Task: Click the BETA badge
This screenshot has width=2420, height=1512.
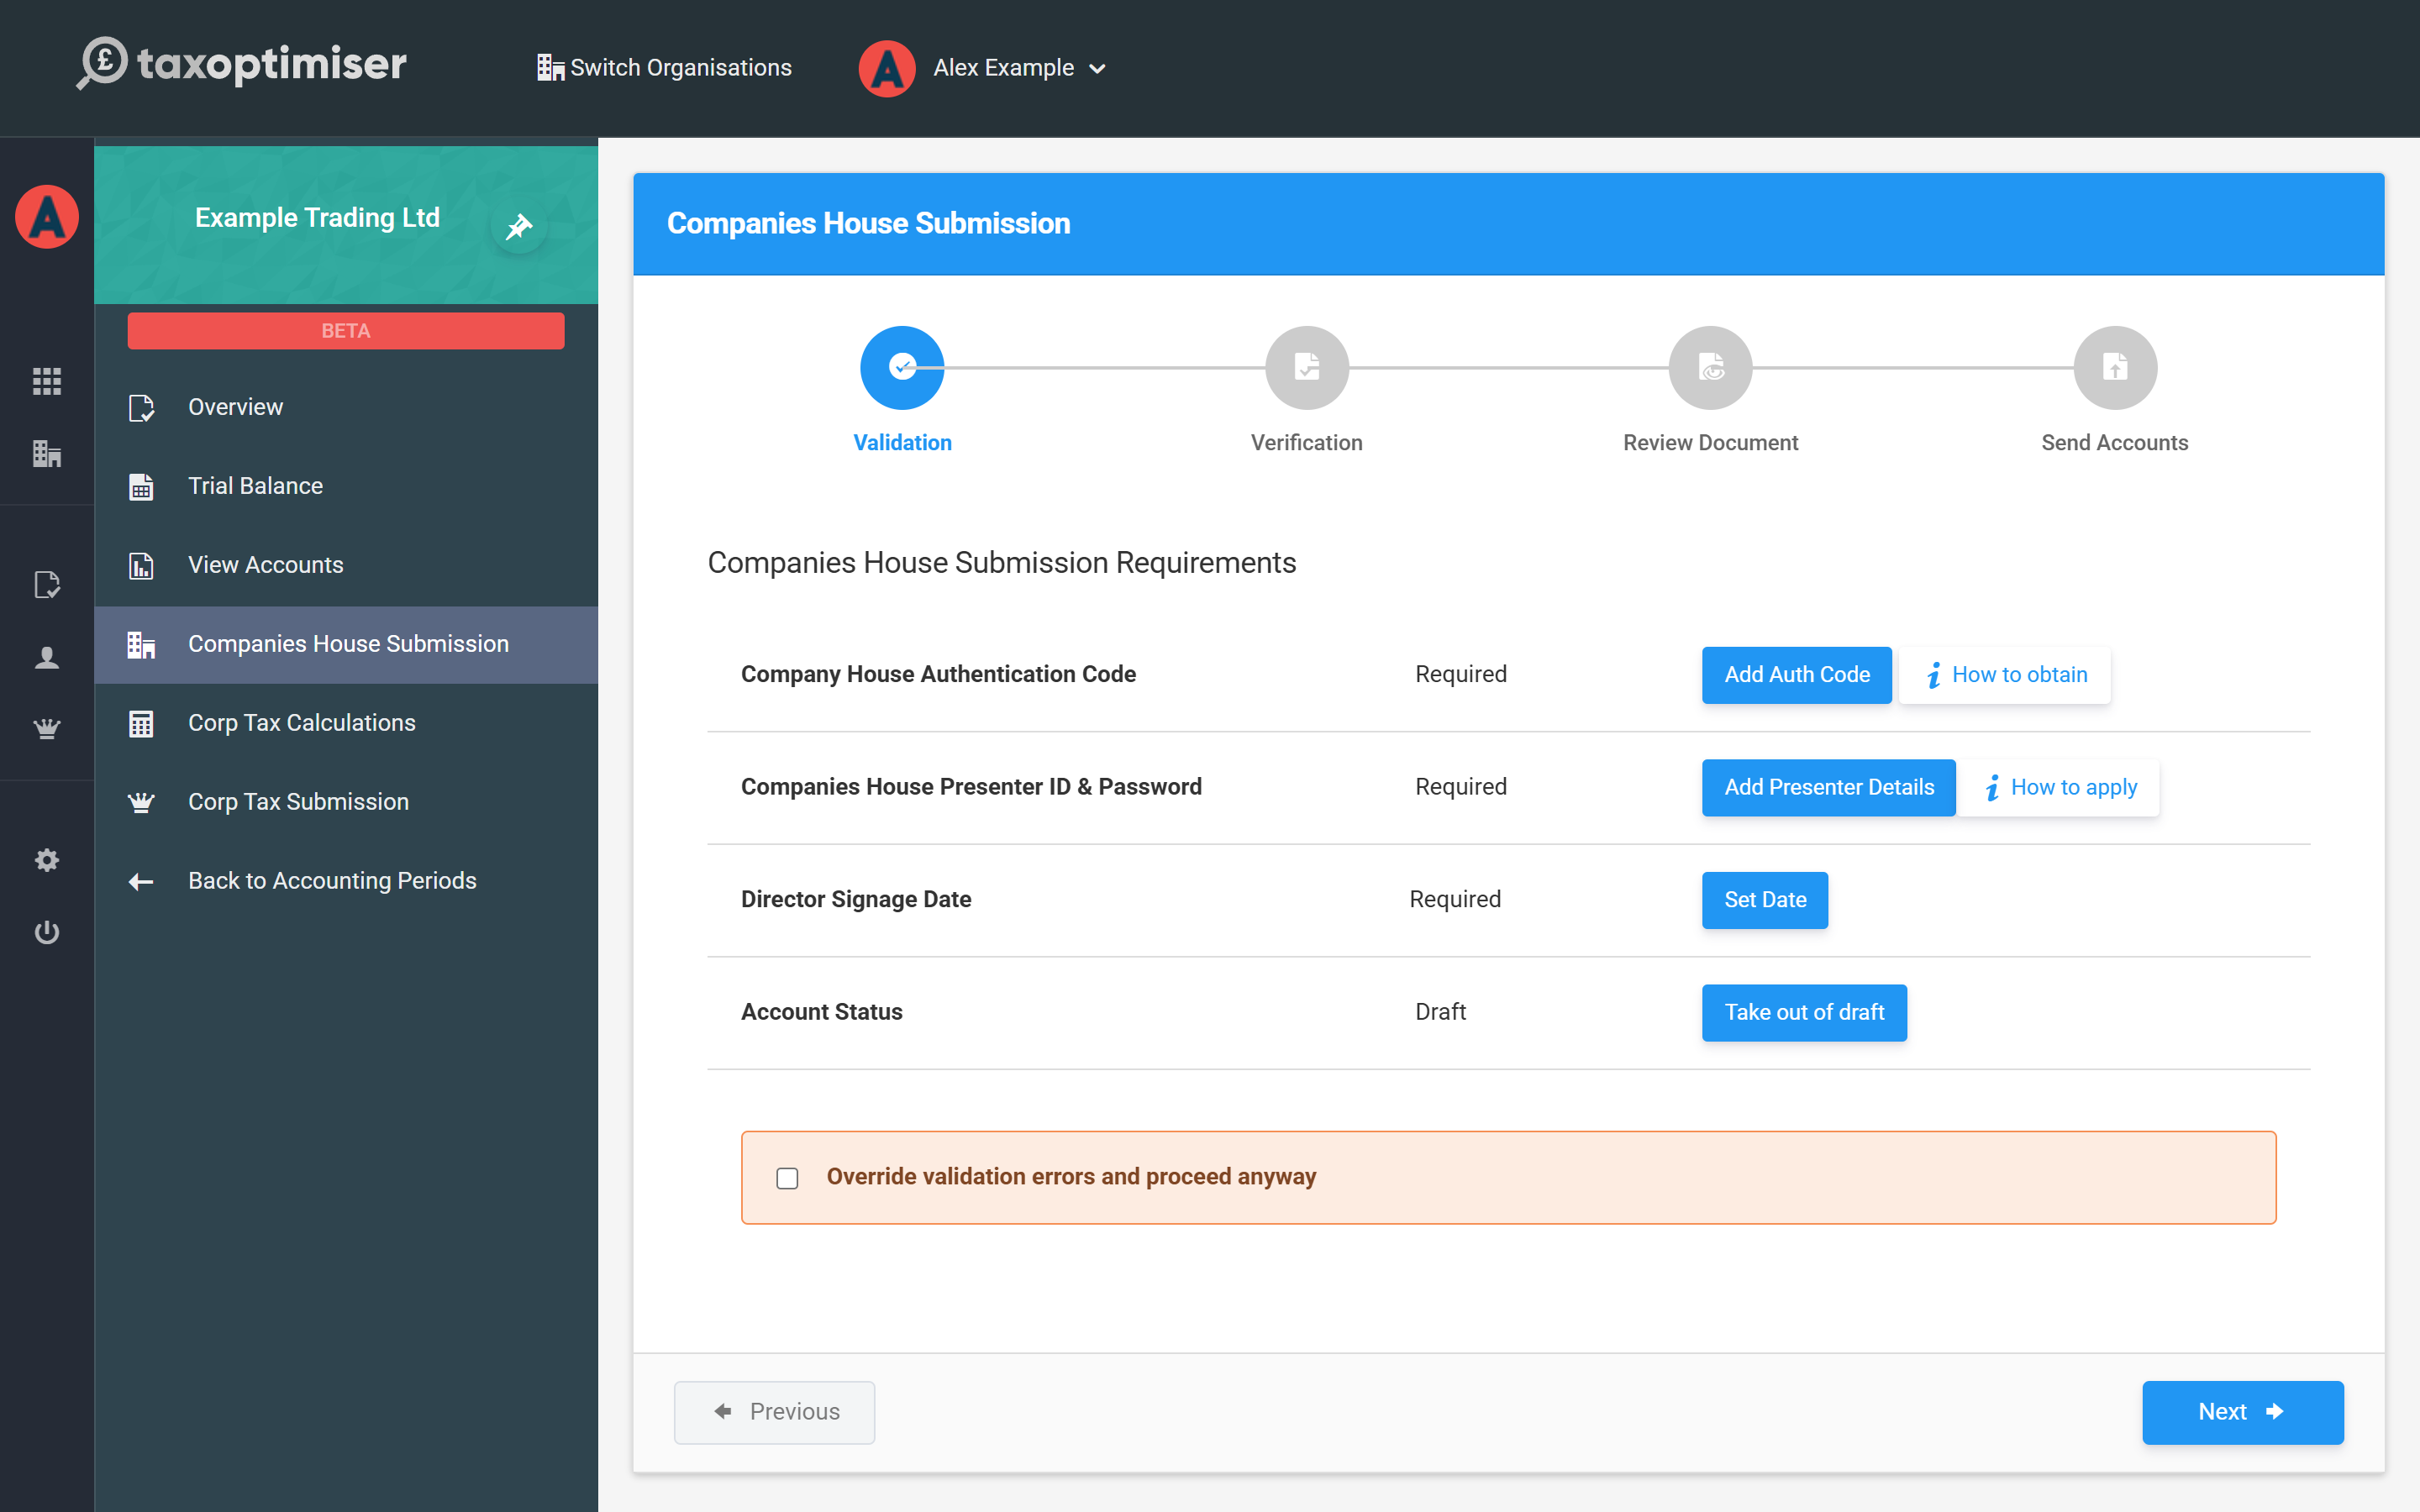Action: pos(346,331)
